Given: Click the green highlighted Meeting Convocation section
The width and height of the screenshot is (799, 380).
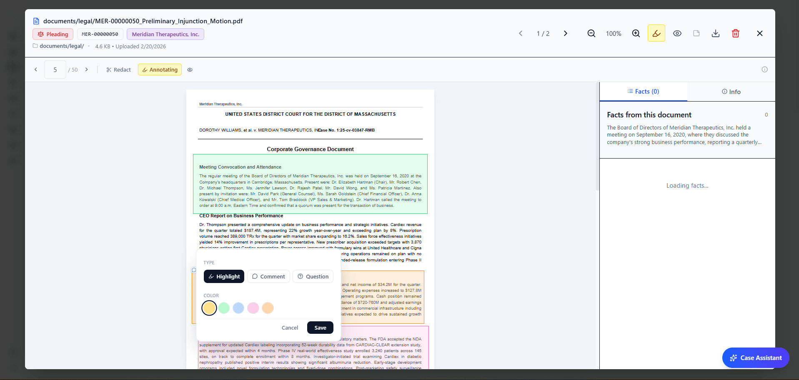Looking at the screenshot, I should tap(310, 184).
